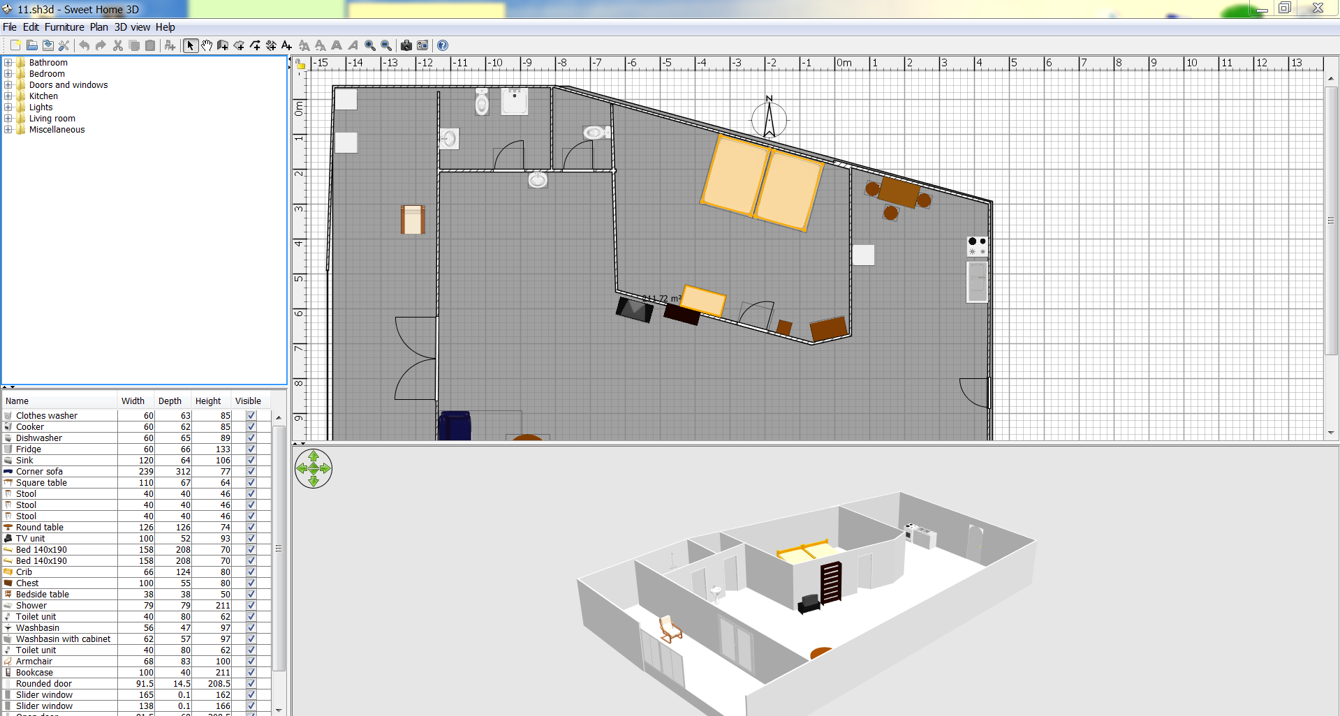Hide the Crib using its checkbox

click(251, 572)
